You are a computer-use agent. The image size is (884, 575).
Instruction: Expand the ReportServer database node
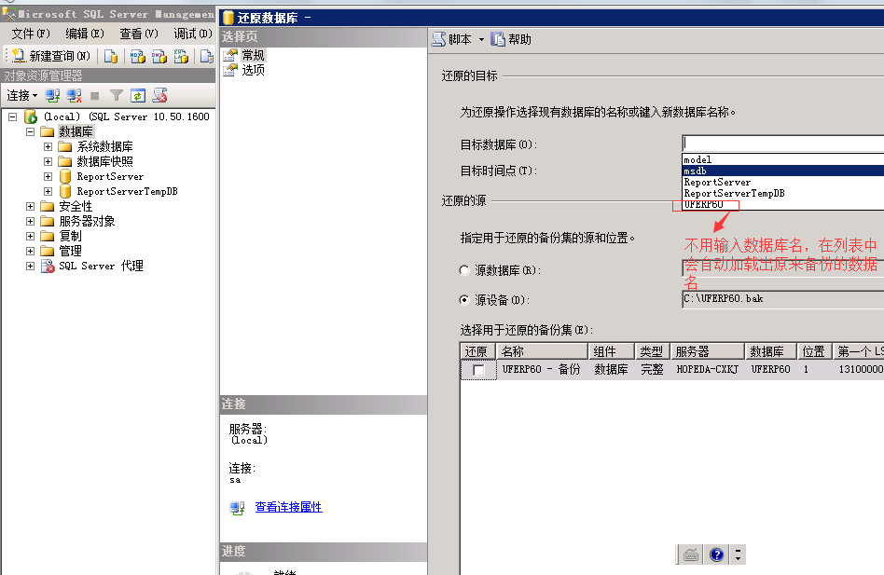click(x=48, y=176)
